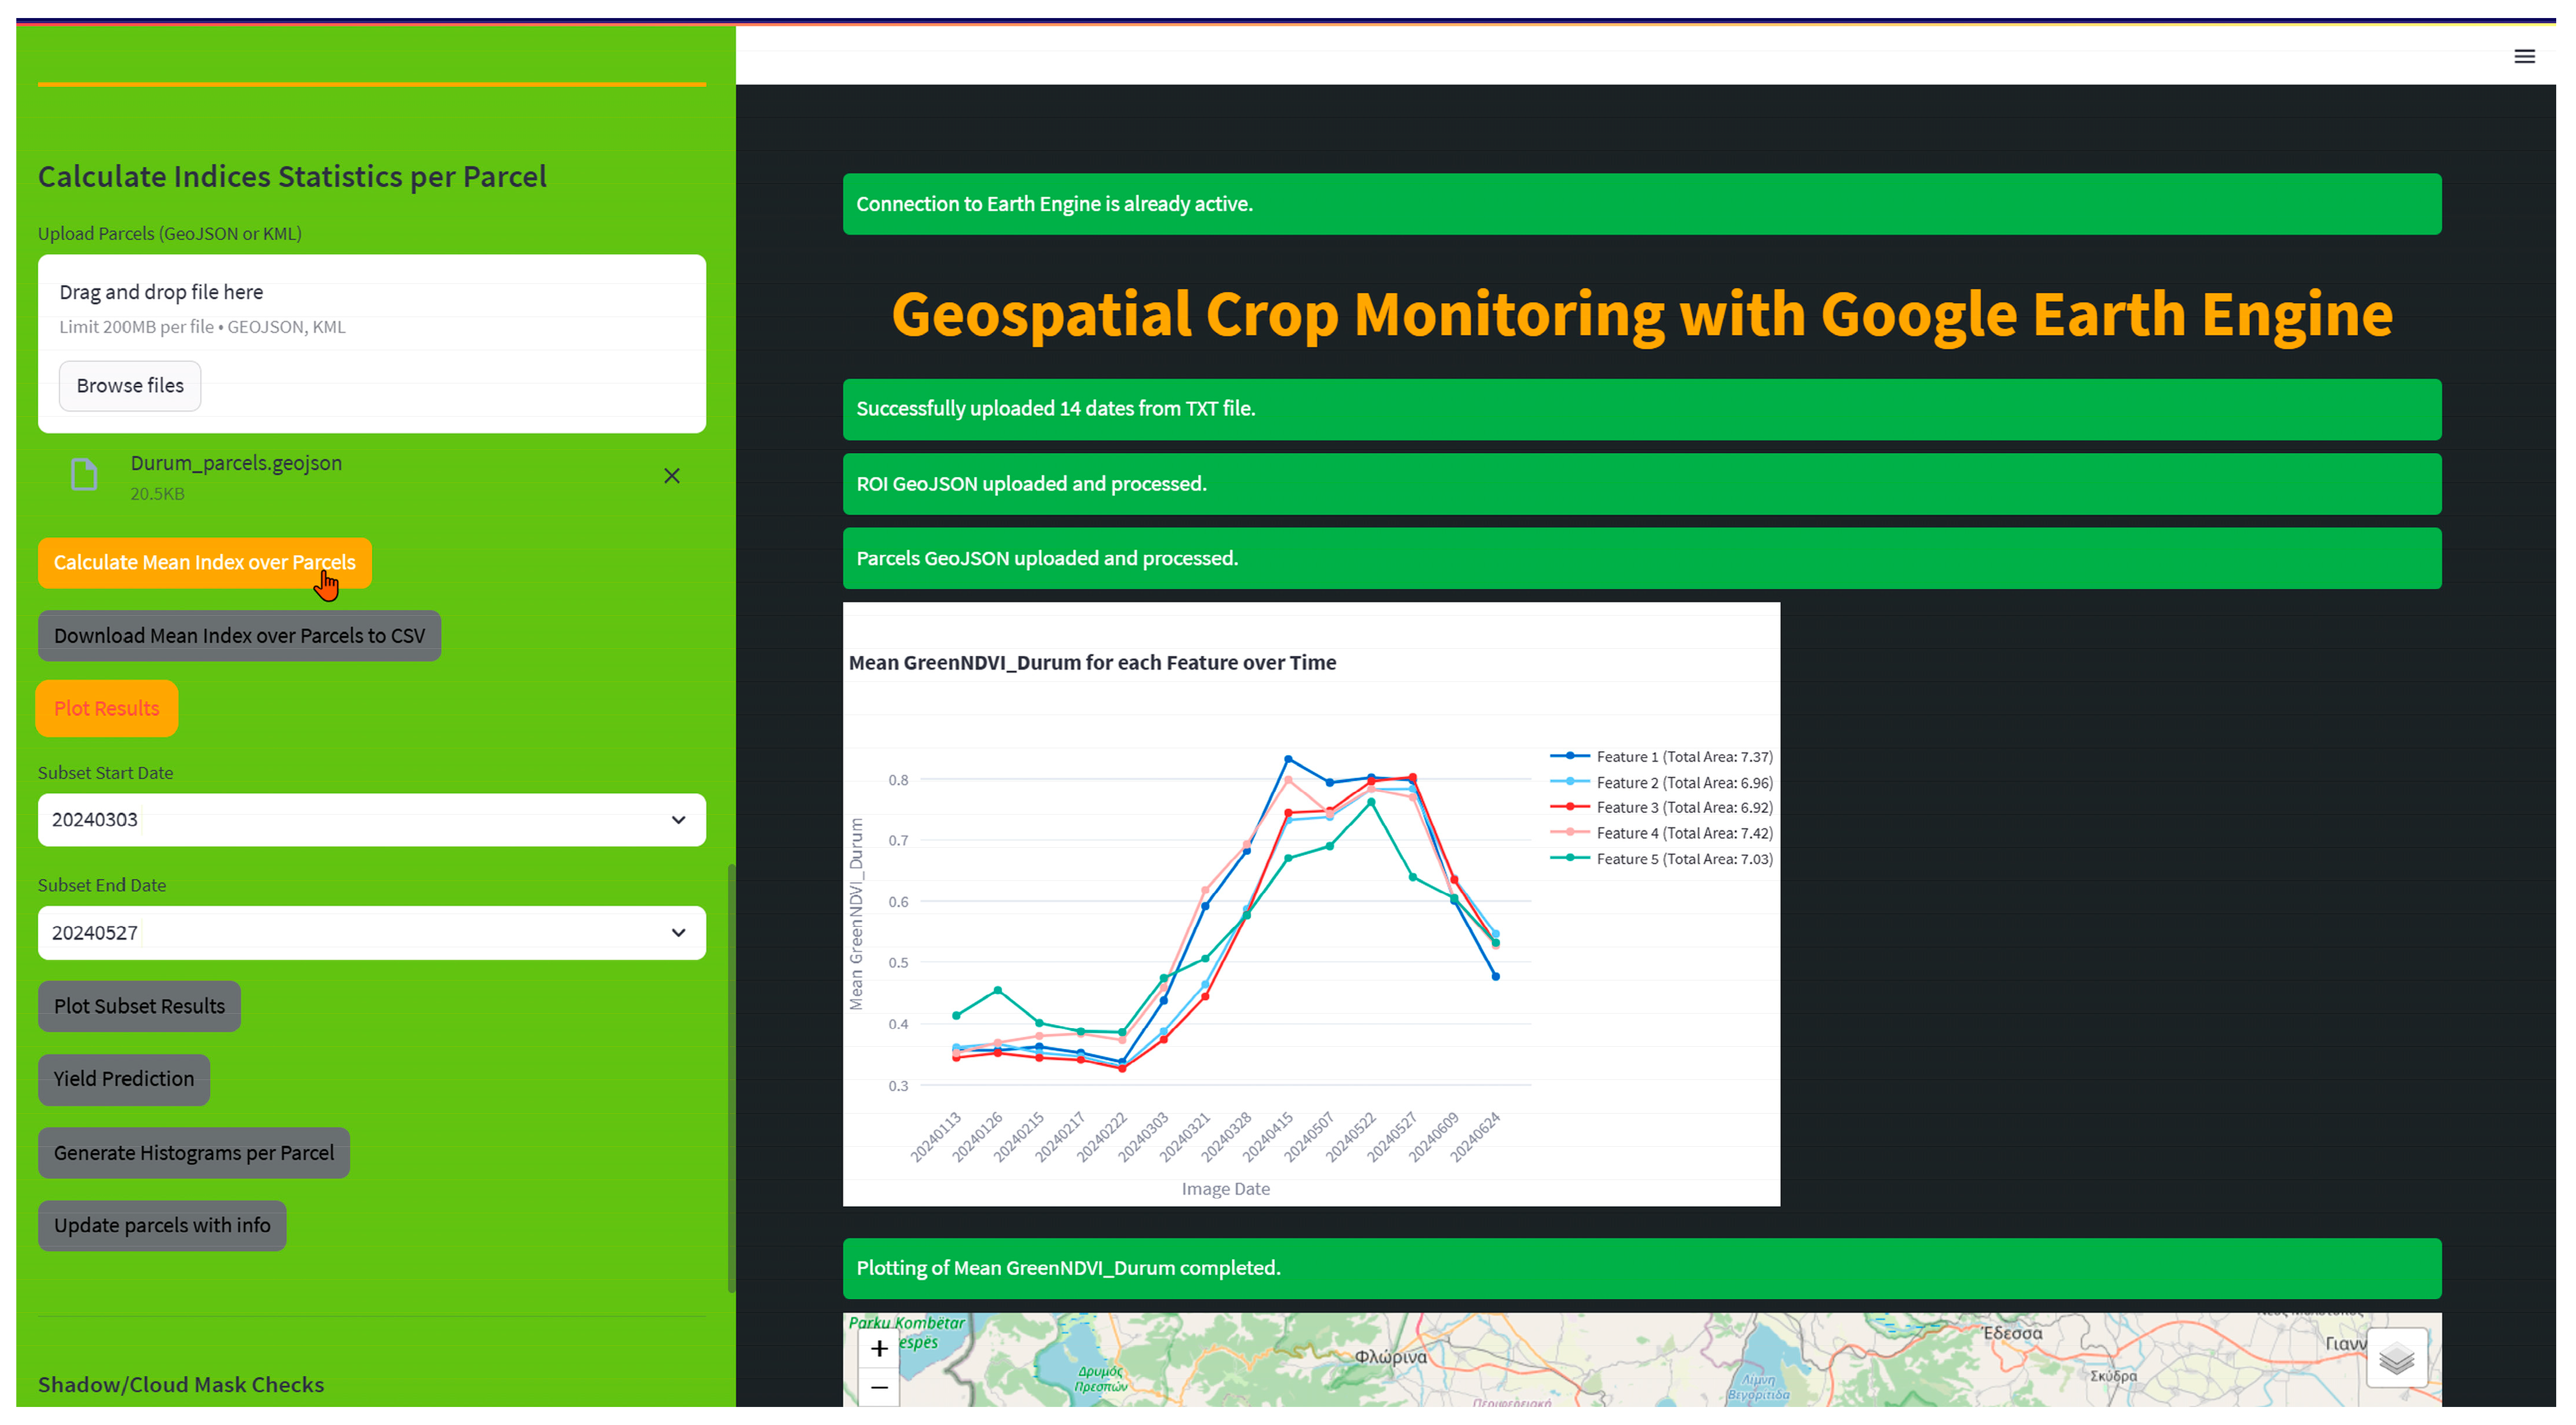The image size is (2576, 1425).
Task: Click 'Successfully uploaded 14 dates' message
Action: coord(1642,408)
